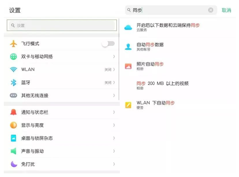Click the speaker icon for sound and vibration
The image size is (239, 177).
tap(14, 151)
